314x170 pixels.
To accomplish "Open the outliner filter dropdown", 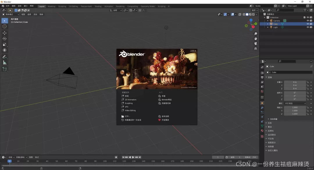I will click(306, 10).
